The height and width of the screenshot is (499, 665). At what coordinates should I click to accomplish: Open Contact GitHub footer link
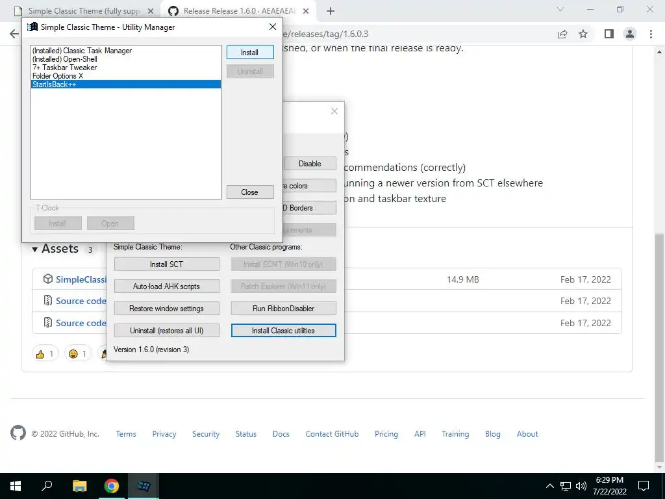[332, 434]
